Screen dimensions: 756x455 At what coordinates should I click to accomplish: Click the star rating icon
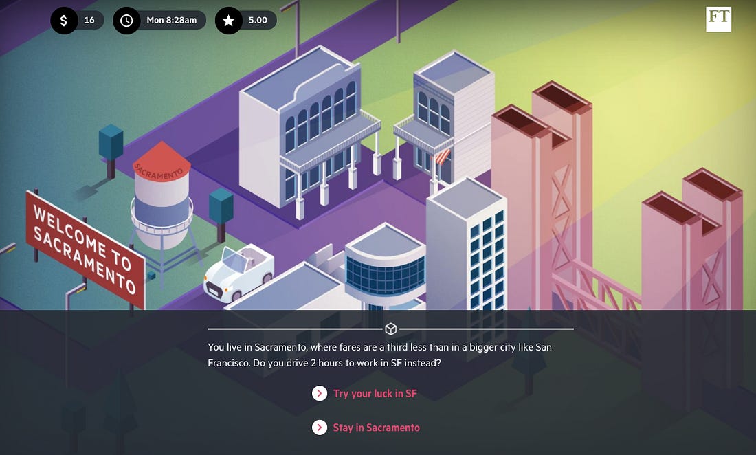229,20
